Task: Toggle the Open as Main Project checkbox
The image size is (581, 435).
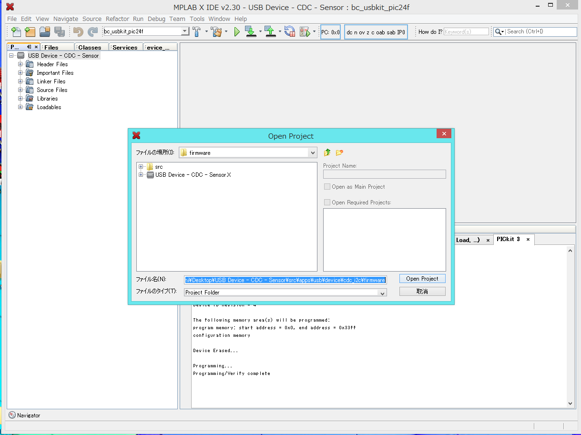Action: coord(327,187)
